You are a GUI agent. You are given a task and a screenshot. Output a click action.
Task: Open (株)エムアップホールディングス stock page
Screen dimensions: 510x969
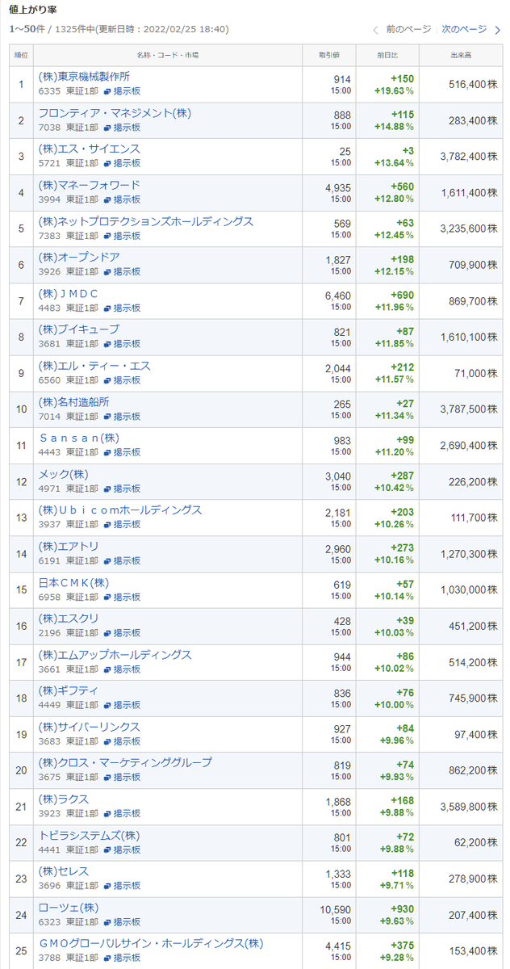pos(115,654)
